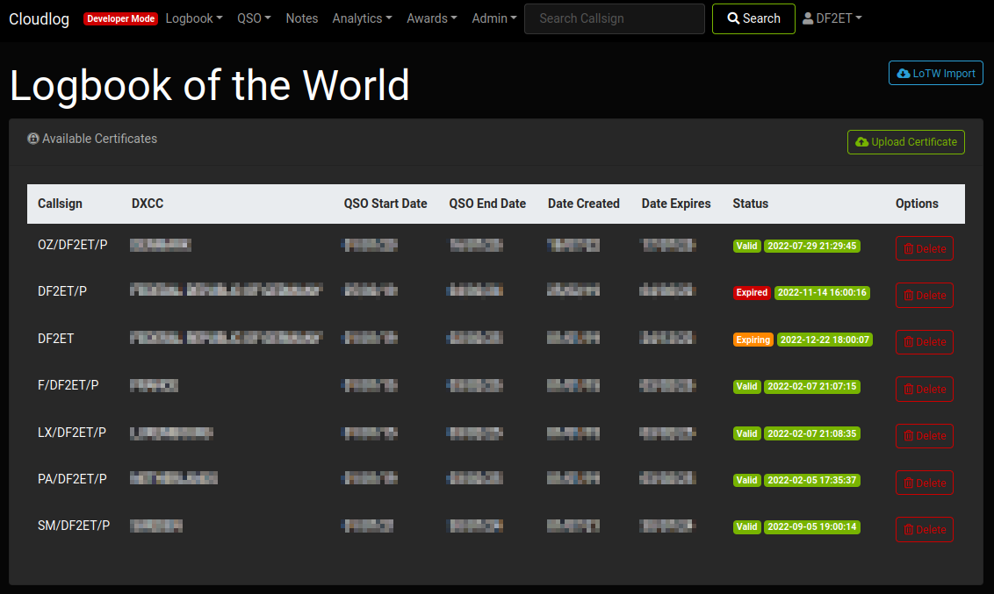
Task: Click the Available Certificates label
Action: click(99, 139)
